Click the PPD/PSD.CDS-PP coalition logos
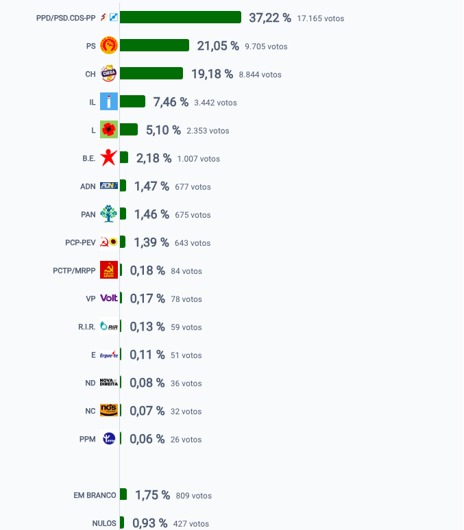Image resolution: width=464 pixels, height=530 pixels. pyautogui.click(x=109, y=17)
